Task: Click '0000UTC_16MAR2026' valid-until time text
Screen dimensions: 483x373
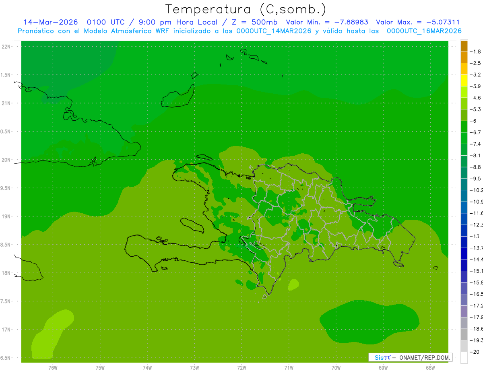Action: [x=424, y=31]
